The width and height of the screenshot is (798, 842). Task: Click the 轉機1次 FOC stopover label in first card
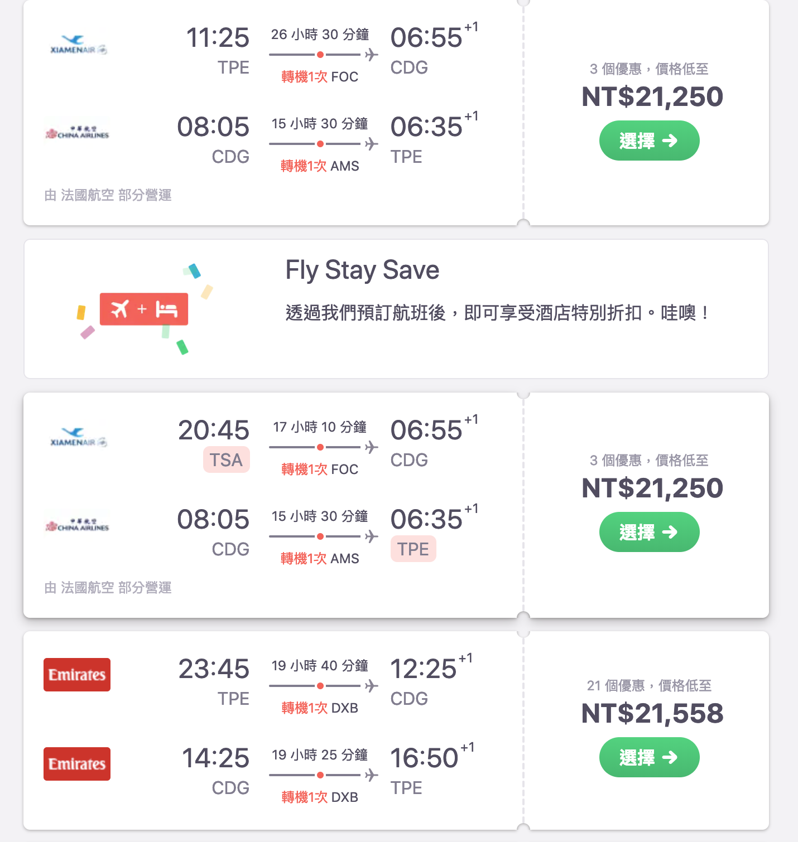[x=320, y=77]
